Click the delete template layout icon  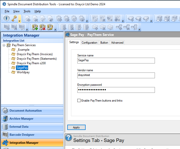click(102, 19)
